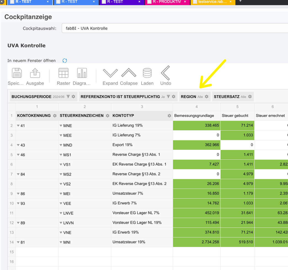Toggle the BUCHUNGSPERIODE filter funnel
Viewport: 288px width, 270px height.
(68, 97)
